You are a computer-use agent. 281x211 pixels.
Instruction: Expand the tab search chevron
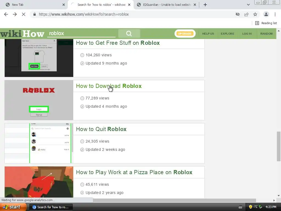coord(248,5)
